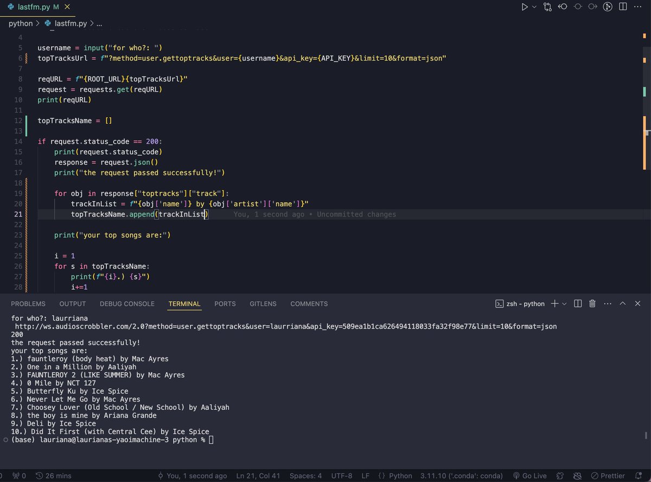Click 'i = 1' on line 25

click(63, 256)
